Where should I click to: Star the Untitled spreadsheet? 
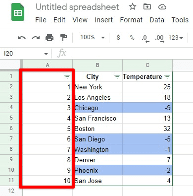click(x=133, y=7)
